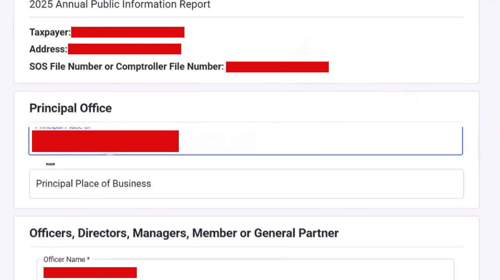This screenshot has width=500, height=280.
Task: Click the 'SOS File Number or Comptroller File Number' label
Action: (x=125, y=66)
